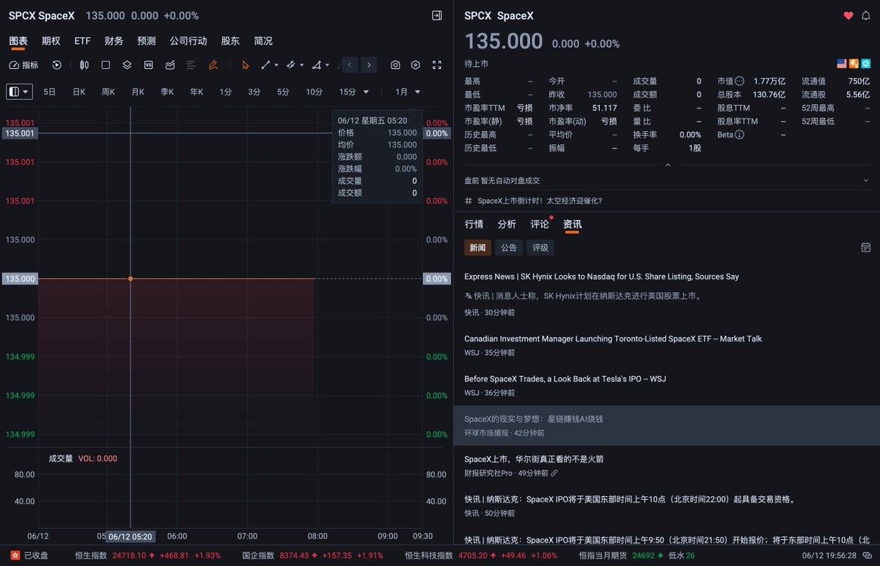
Task: Open the ETF tab
Action: pos(82,41)
